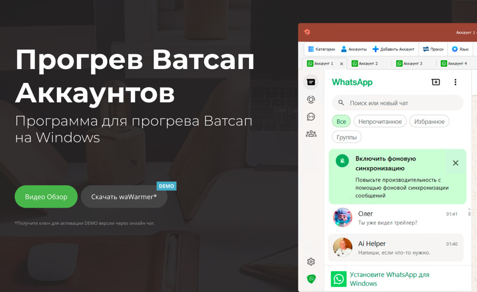Select the Непрочитанное filter chip
The height and width of the screenshot is (292, 477).
380,121
